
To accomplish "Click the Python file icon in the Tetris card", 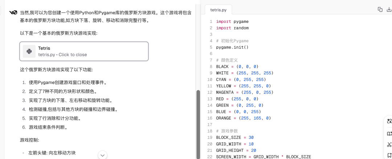I will pos(29,51).
